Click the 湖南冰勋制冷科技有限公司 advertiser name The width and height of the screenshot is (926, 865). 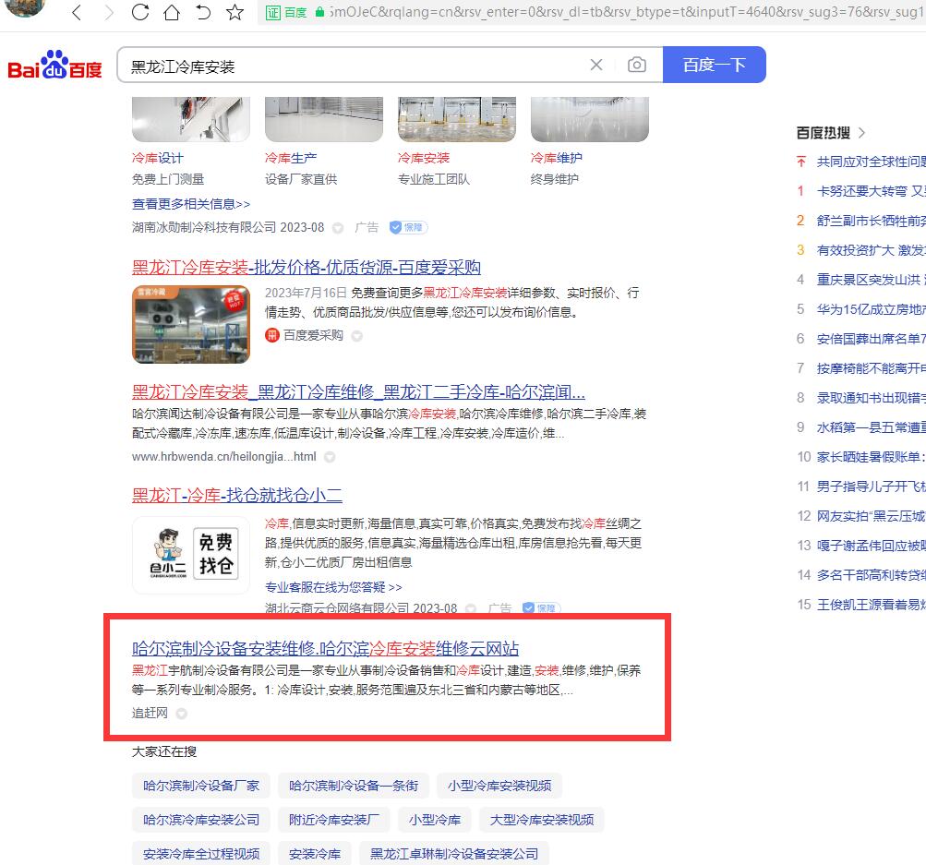tap(204, 227)
